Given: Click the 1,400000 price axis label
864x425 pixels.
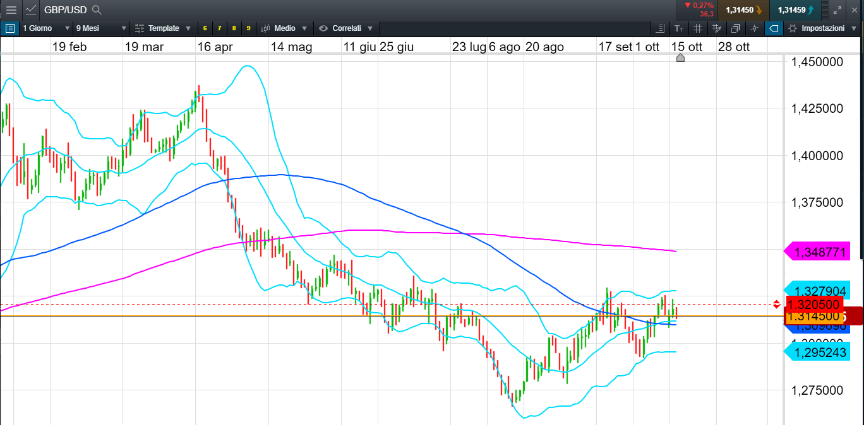Looking at the screenshot, I should [817, 155].
